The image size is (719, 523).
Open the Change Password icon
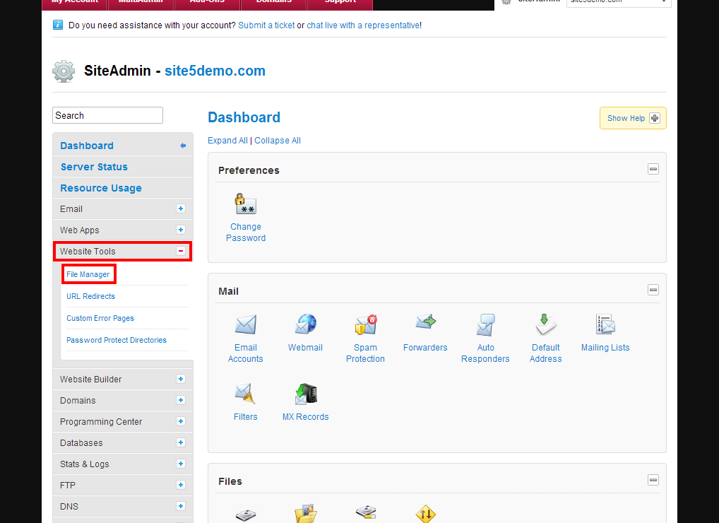[x=246, y=204]
